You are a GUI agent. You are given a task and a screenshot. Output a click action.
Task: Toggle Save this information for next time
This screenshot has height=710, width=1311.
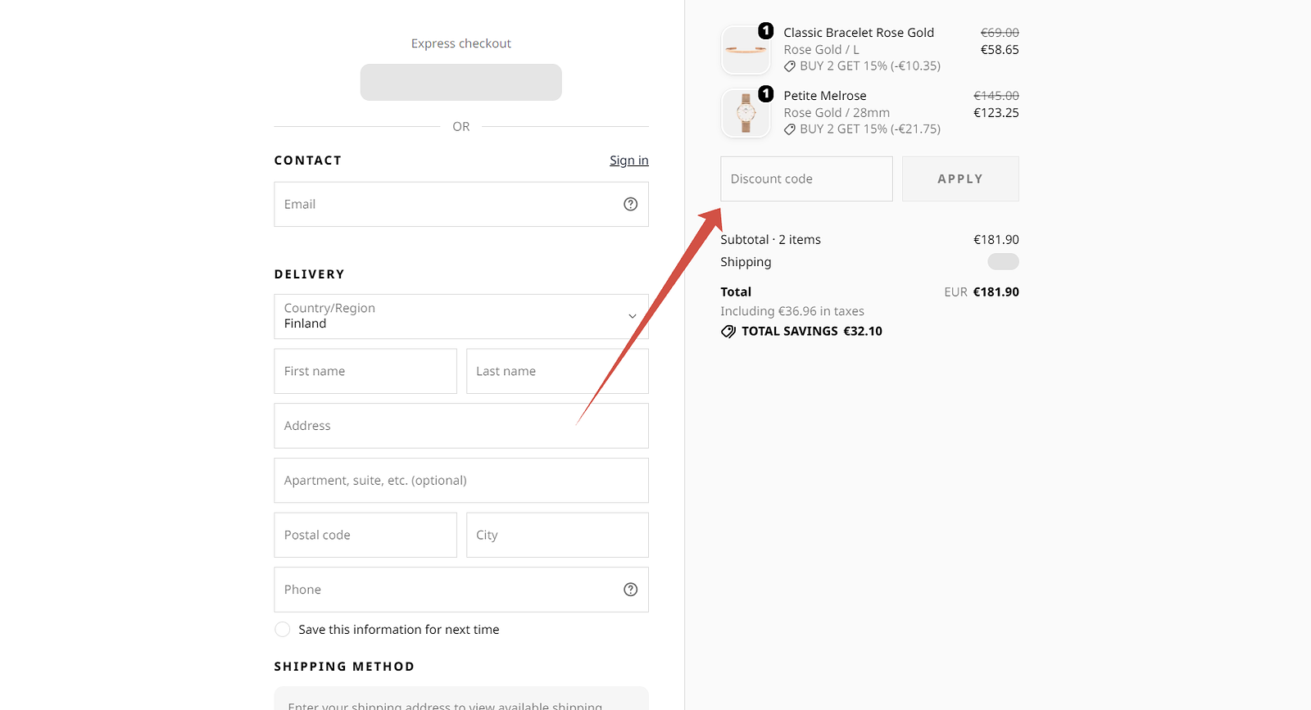coord(283,629)
